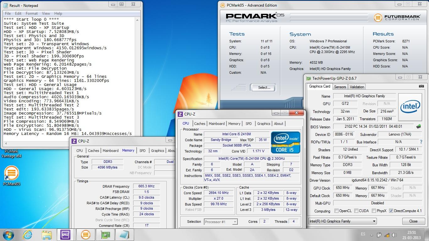Click the BIOS Version field in GPU-Z
The height and width of the screenshot is (241, 429).
(374, 127)
